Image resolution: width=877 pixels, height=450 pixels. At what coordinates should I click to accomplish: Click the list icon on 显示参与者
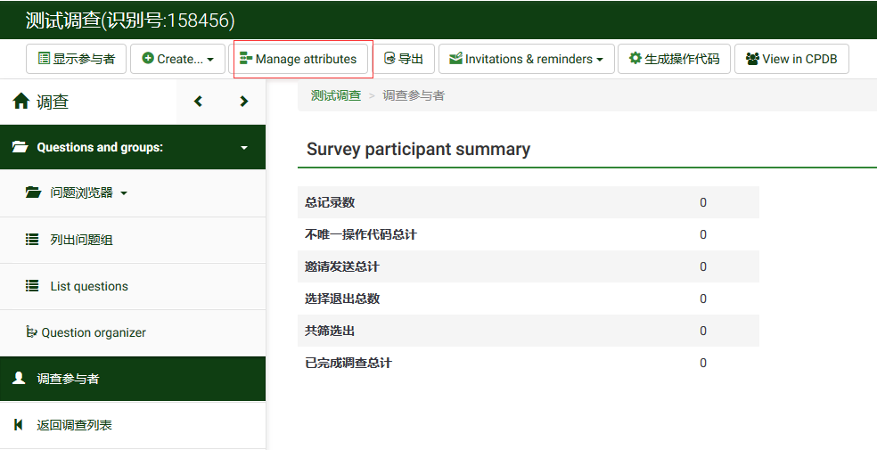tap(44, 59)
